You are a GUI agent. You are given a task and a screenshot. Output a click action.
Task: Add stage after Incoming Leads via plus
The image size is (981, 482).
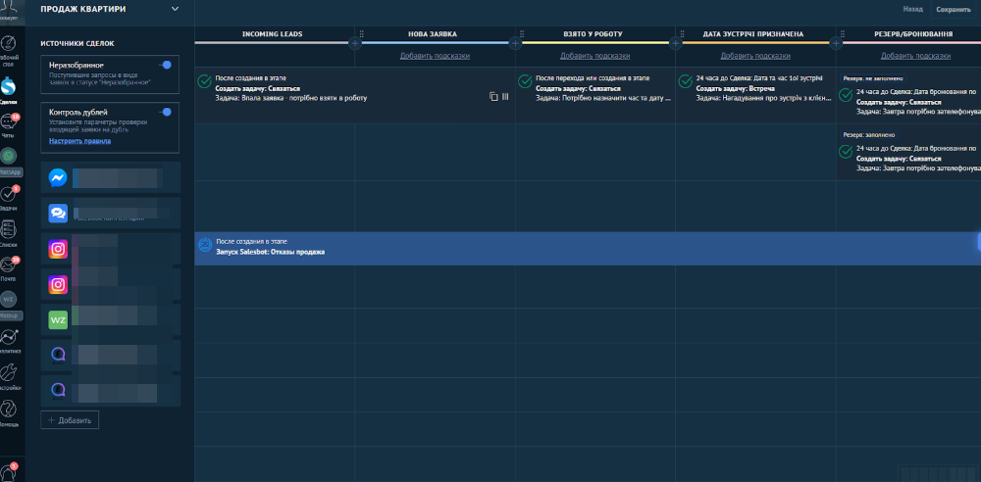coord(355,43)
